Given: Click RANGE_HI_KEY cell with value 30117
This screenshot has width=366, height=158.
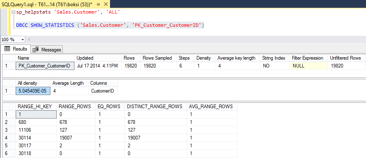Looking at the screenshot, I should (x=36, y=146).
